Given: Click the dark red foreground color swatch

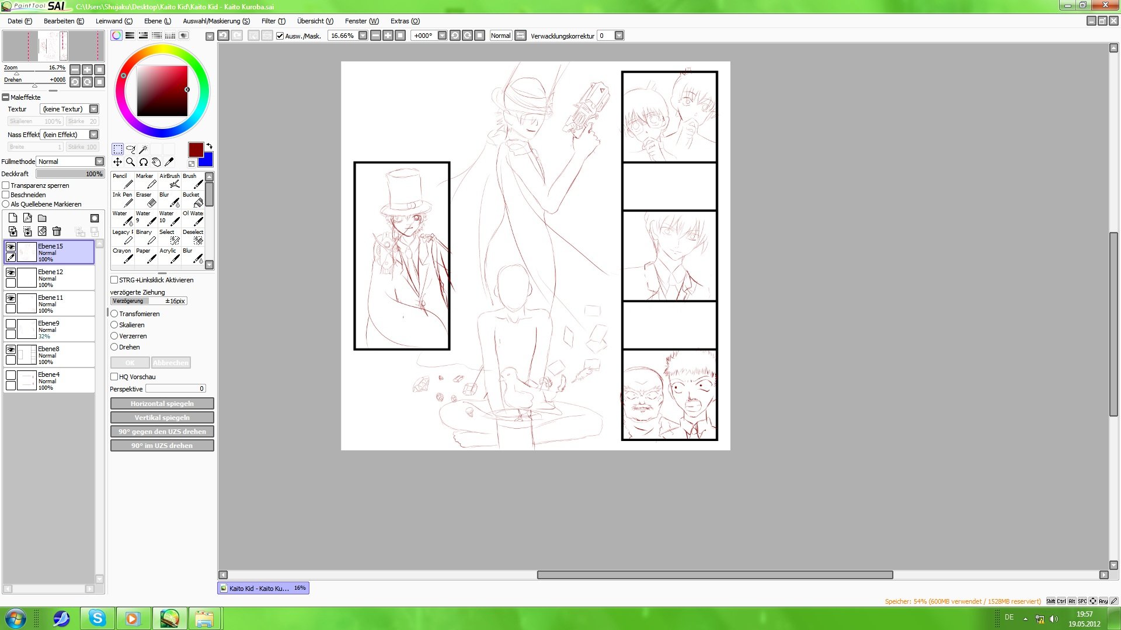Looking at the screenshot, I should [196, 149].
